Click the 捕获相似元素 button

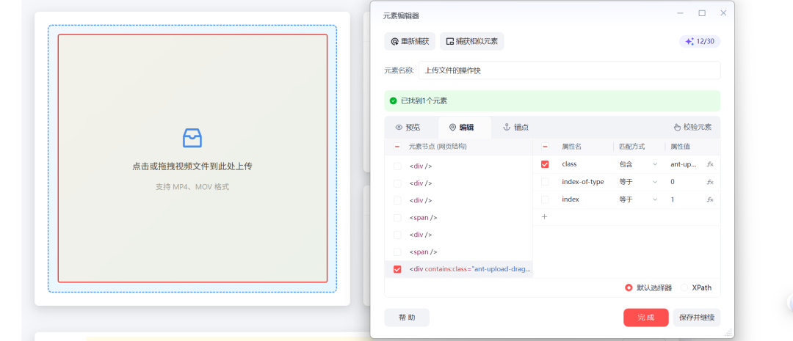coord(472,41)
